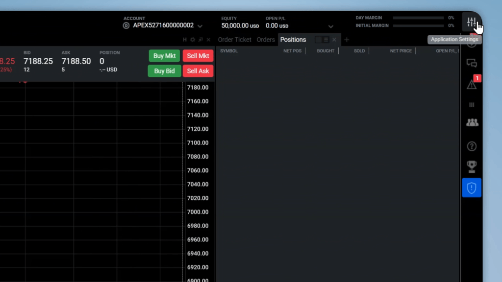The height and width of the screenshot is (282, 502).
Task: Open the alerts warning triangle icon
Action: click(472, 85)
